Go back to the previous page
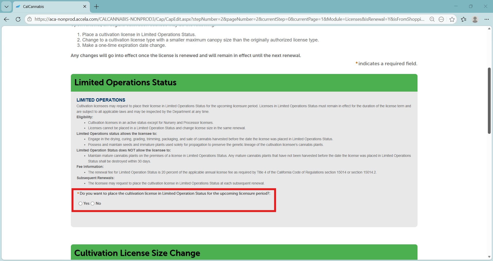The width and height of the screenshot is (493, 261). coord(7,19)
